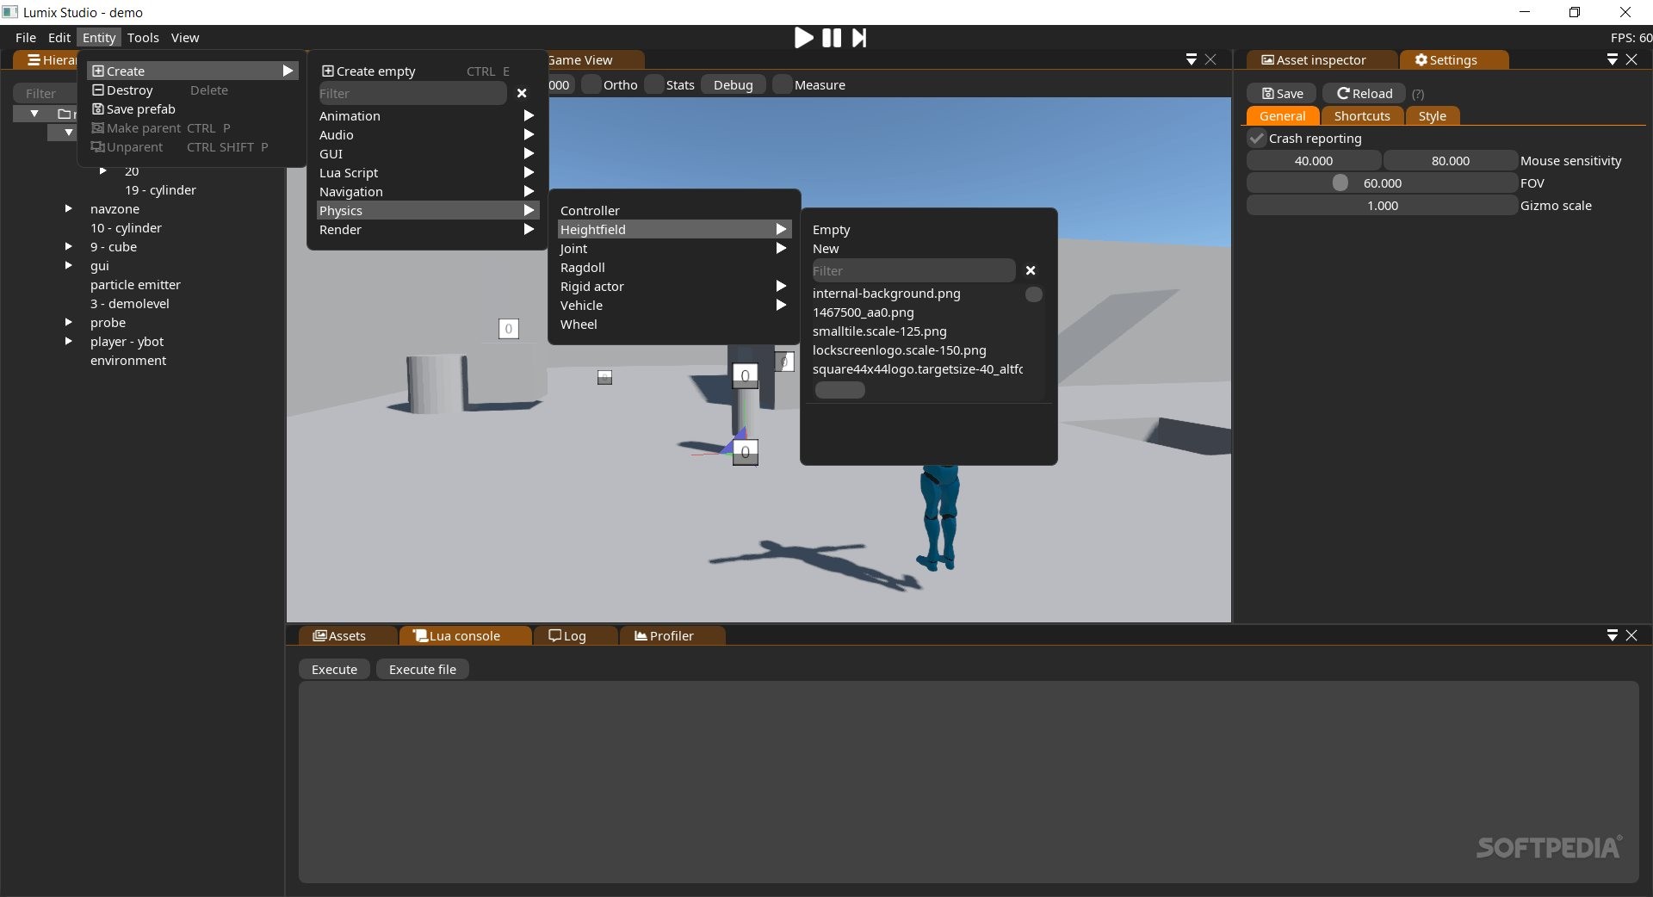Expand the Lua Script submenu
Viewport: 1653px width, 897px height.
click(x=428, y=173)
